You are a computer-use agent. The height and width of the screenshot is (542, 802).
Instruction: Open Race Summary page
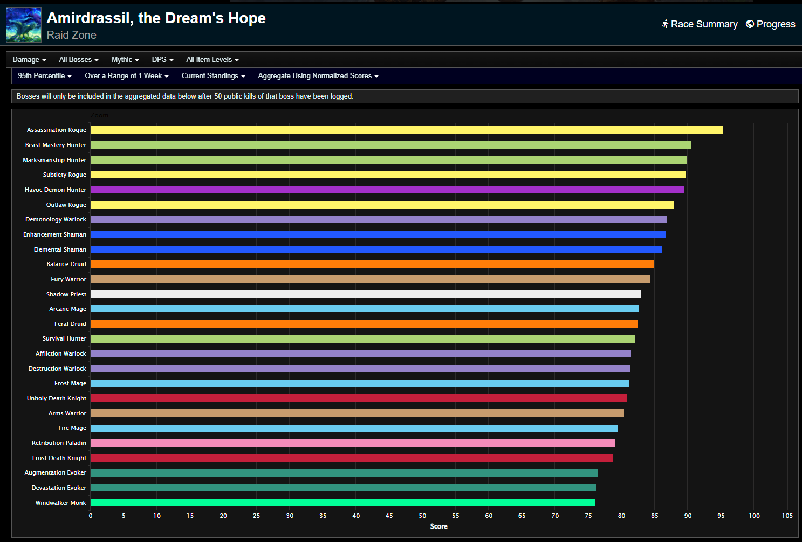click(x=700, y=24)
